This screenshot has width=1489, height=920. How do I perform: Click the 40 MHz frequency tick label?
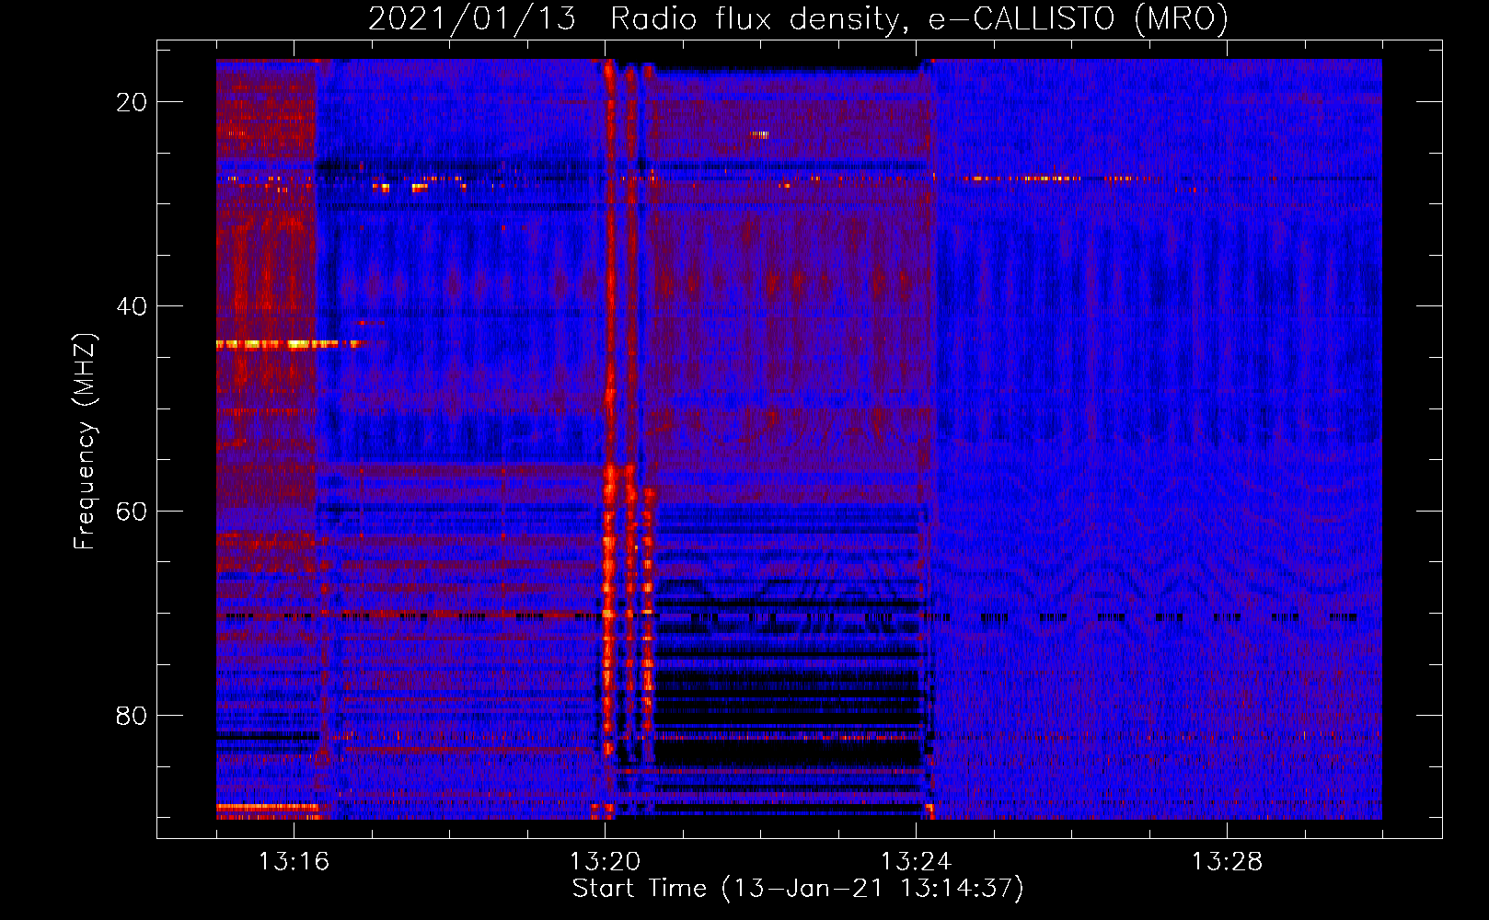[x=132, y=306]
